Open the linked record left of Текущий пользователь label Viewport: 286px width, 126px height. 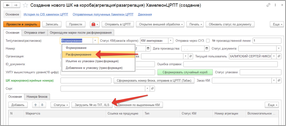tap(190, 56)
